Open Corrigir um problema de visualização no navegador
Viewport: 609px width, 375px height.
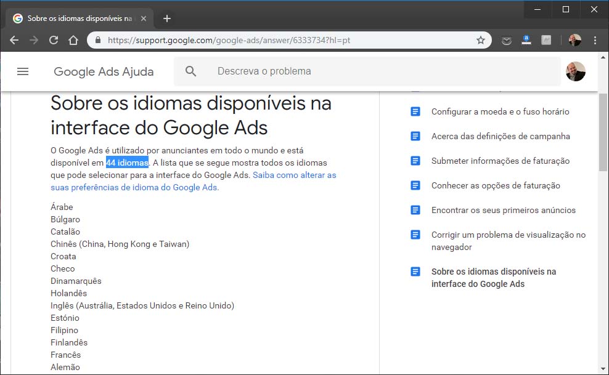pos(509,241)
